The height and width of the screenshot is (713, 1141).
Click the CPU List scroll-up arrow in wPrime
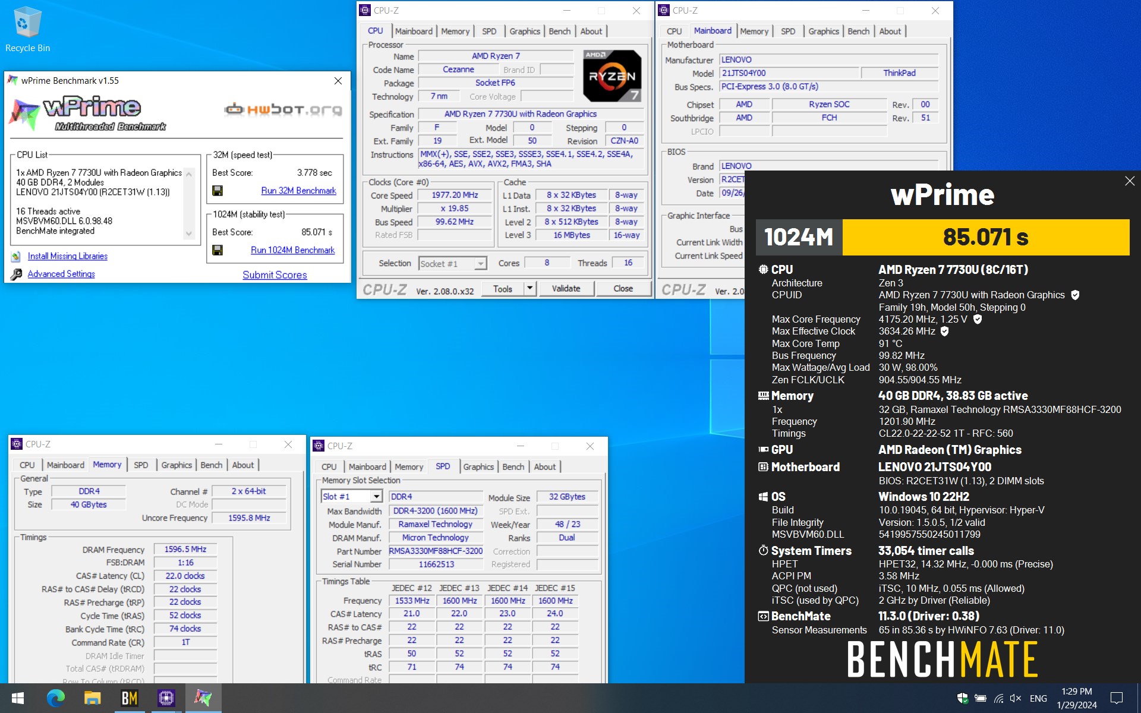pyautogui.click(x=190, y=174)
